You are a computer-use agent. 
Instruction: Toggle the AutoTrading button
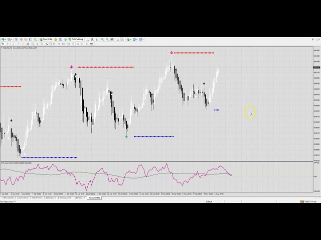[x=76, y=39]
